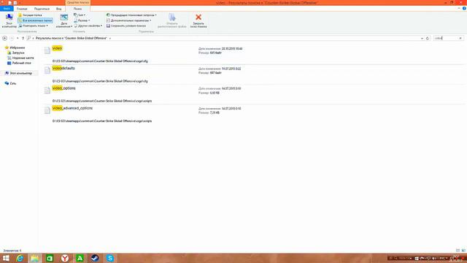Click the Up one level arrow
This screenshot has width=467, height=263.
coord(23,38)
